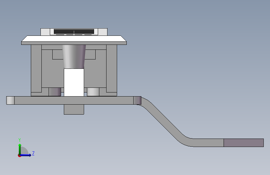Pick the black vented grille on the top cap
The width and height of the screenshot is (270, 175).
coord(74,31)
